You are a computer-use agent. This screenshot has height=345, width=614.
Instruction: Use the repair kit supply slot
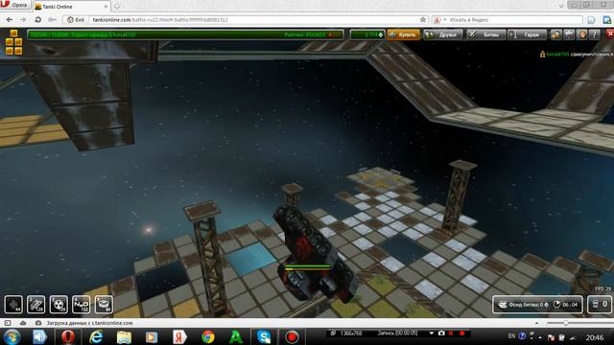click(13, 305)
